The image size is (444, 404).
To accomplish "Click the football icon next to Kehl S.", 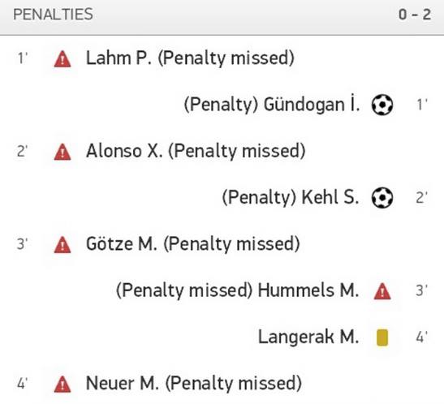I will pos(382,198).
